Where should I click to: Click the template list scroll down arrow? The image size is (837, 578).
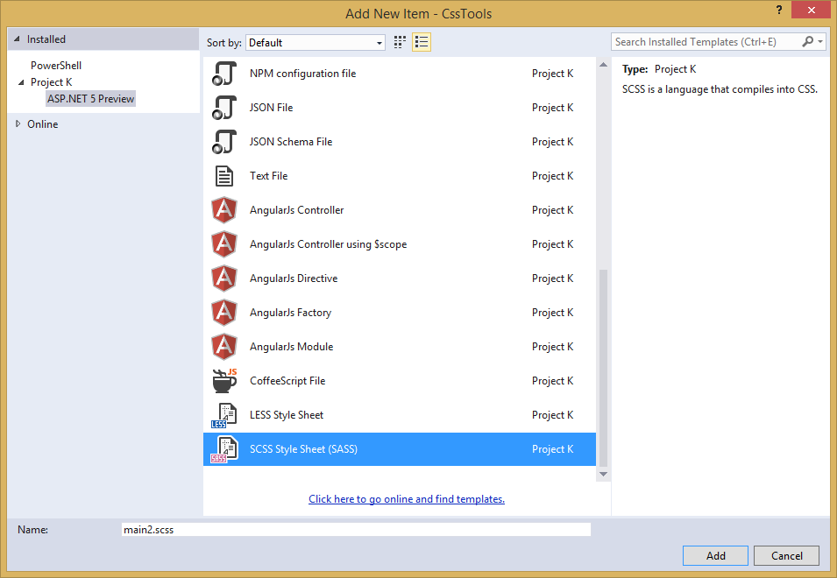click(x=603, y=474)
